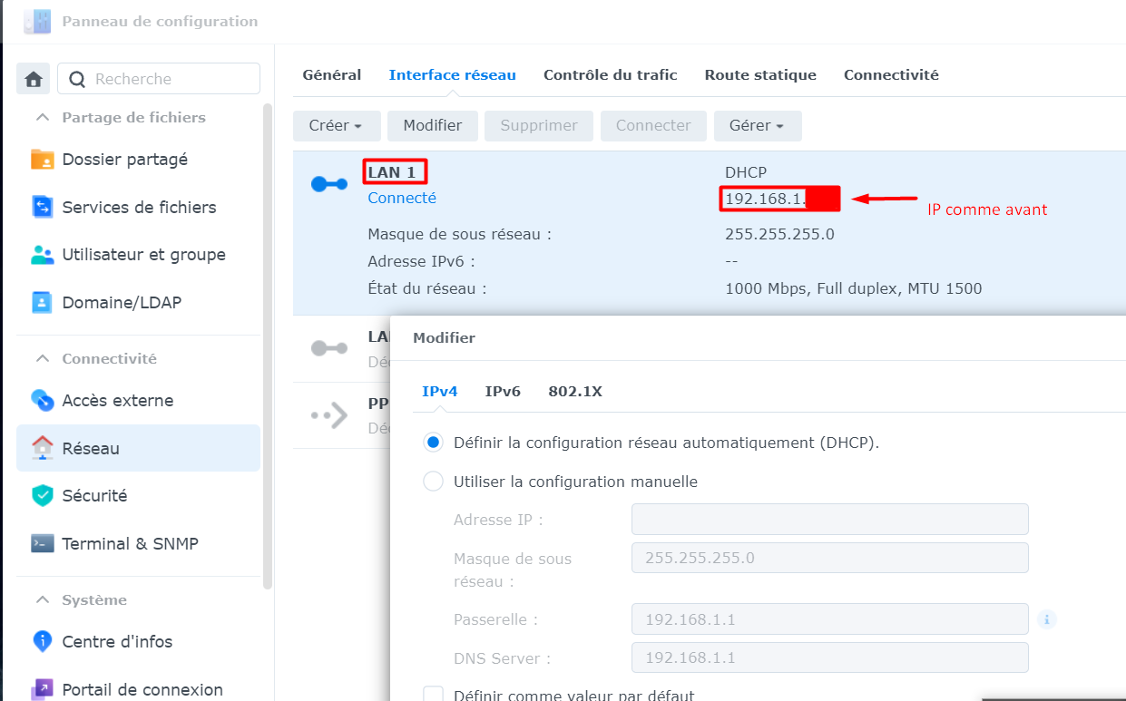Click the Supprimer button

click(539, 126)
